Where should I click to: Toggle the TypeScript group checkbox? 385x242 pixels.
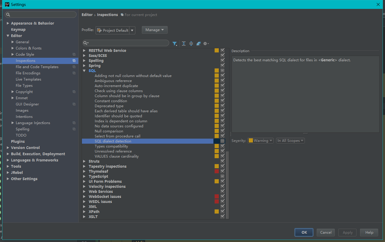click(x=223, y=177)
